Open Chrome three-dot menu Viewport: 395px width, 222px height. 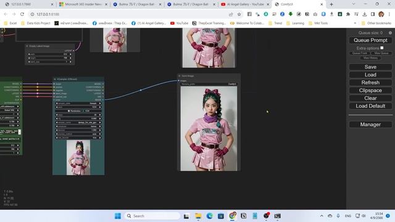pyautogui.click(x=389, y=14)
